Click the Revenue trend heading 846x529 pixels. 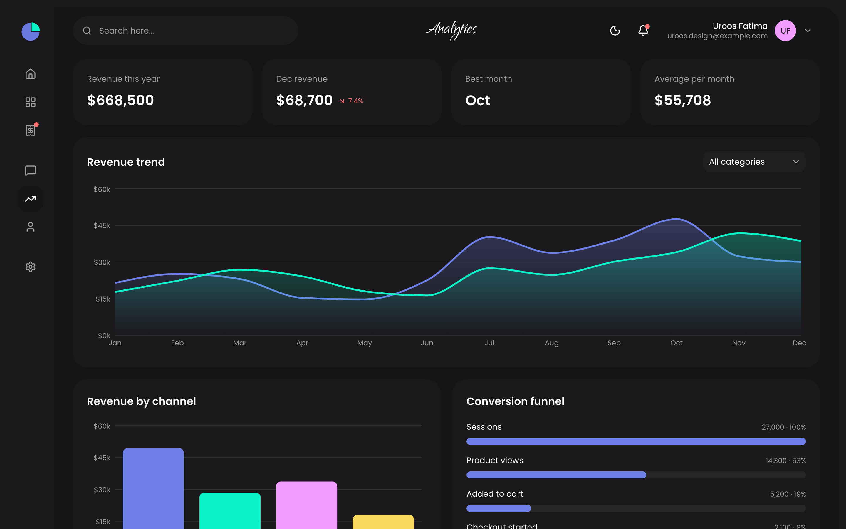tap(126, 162)
